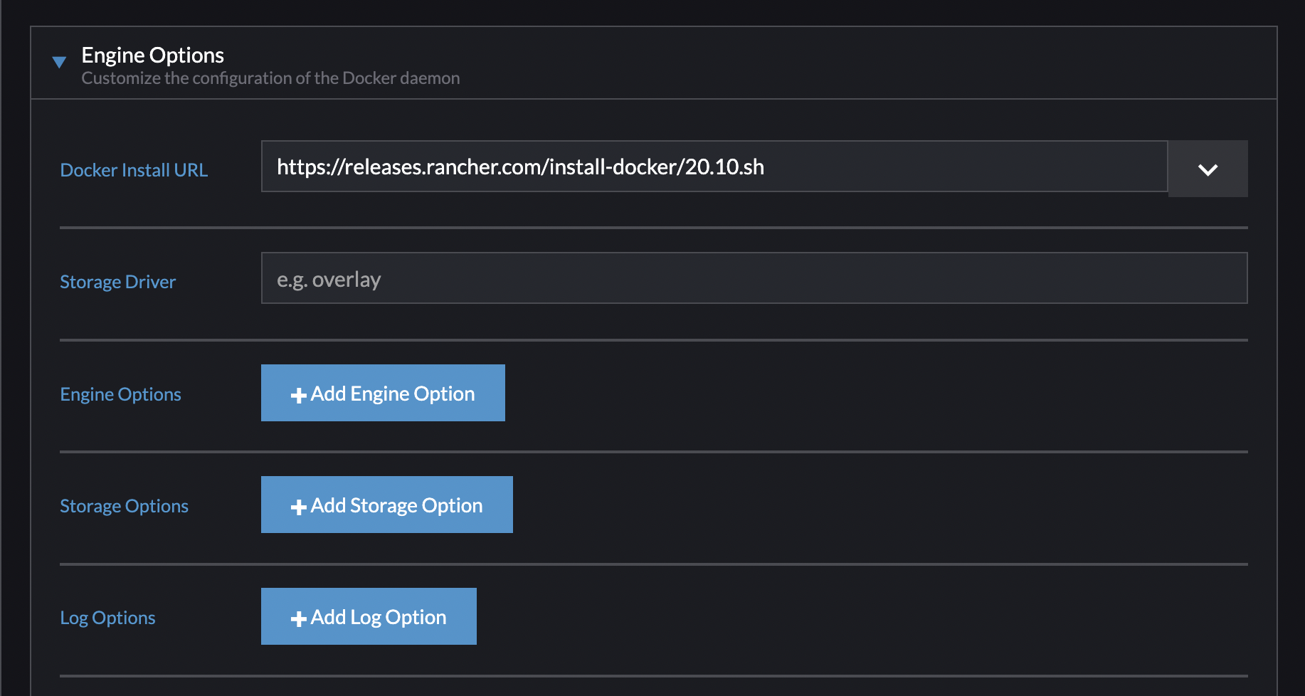Screen dimensions: 1305x696
Task: Click the plus icon on Add Engine Option
Action: [x=299, y=393]
